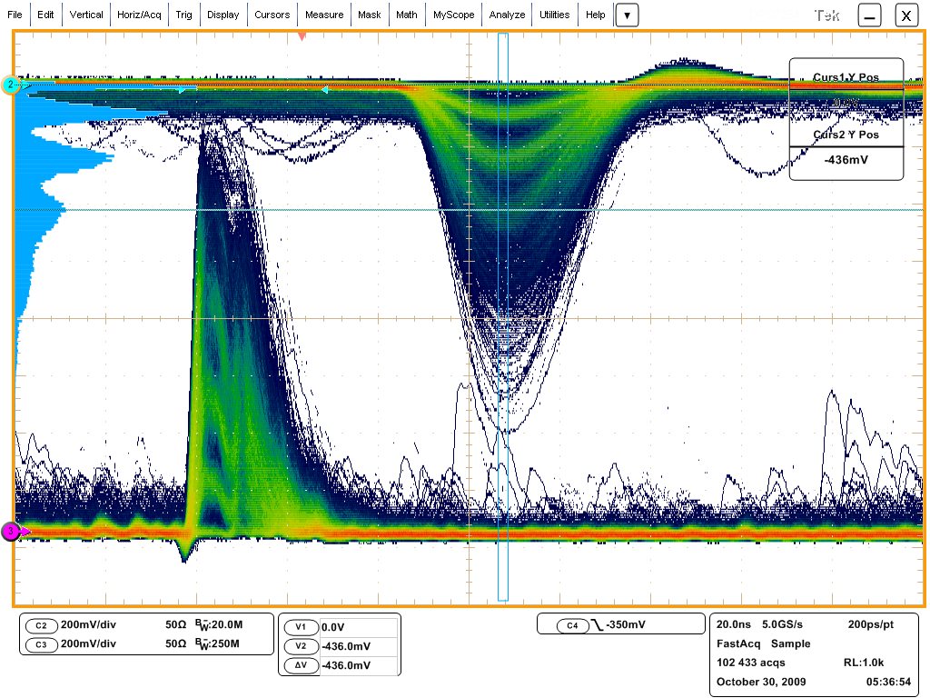Open the Vertical menu

(x=86, y=15)
